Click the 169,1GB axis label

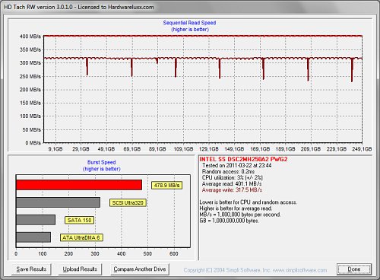pos(260,149)
